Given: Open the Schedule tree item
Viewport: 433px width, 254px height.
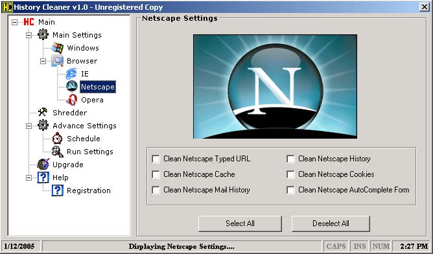Looking at the screenshot, I should (84, 139).
